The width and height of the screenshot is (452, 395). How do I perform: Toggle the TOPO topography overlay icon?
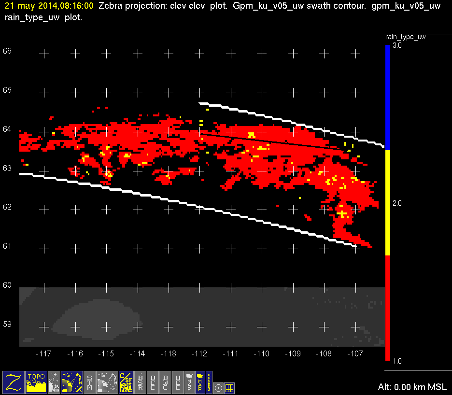pos(36,382)
